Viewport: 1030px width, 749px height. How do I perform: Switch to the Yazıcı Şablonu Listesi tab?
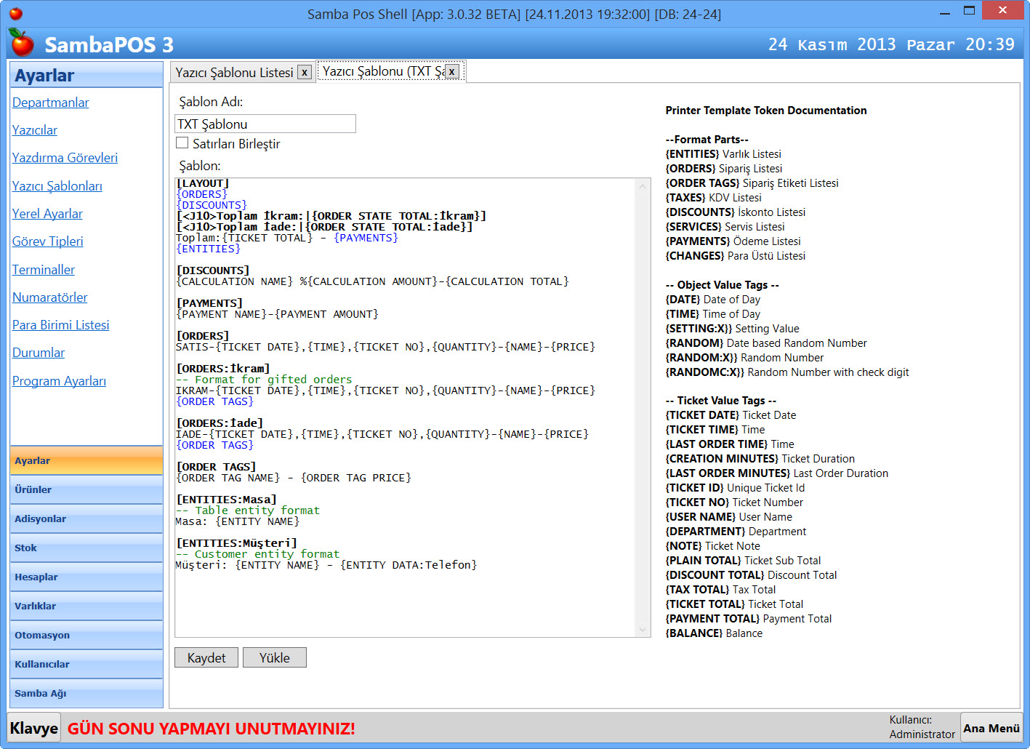pyautogui.click(x=234, y=72)
